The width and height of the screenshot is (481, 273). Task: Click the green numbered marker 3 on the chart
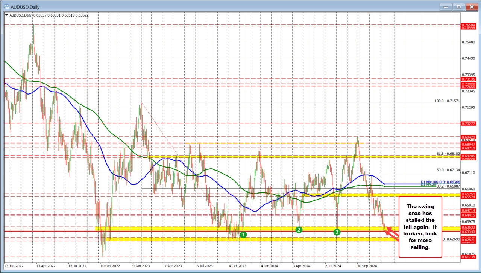pyautogui.click(x=336, y=232)
